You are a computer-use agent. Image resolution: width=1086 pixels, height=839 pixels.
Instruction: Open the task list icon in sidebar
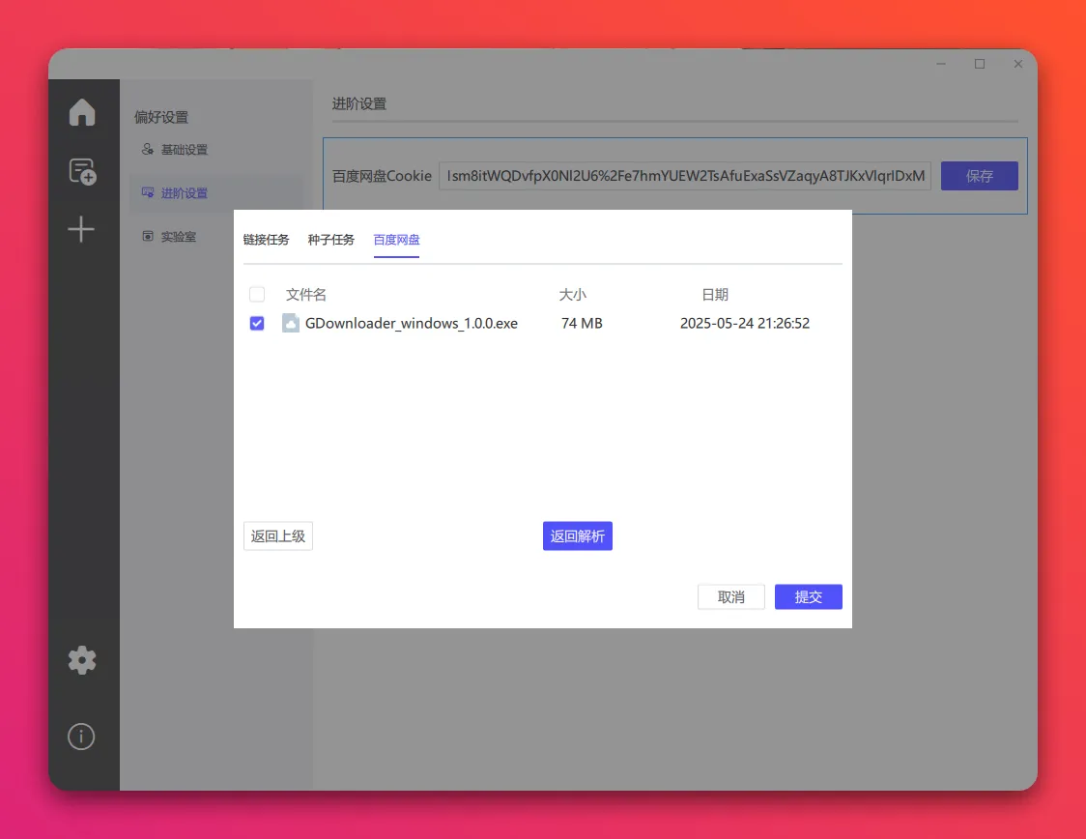coord(82,171)
